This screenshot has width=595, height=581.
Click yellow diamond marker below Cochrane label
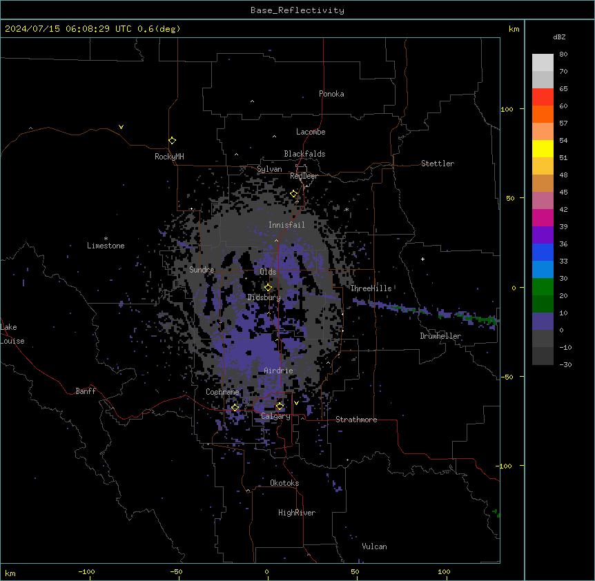click(x=235, y=407)
